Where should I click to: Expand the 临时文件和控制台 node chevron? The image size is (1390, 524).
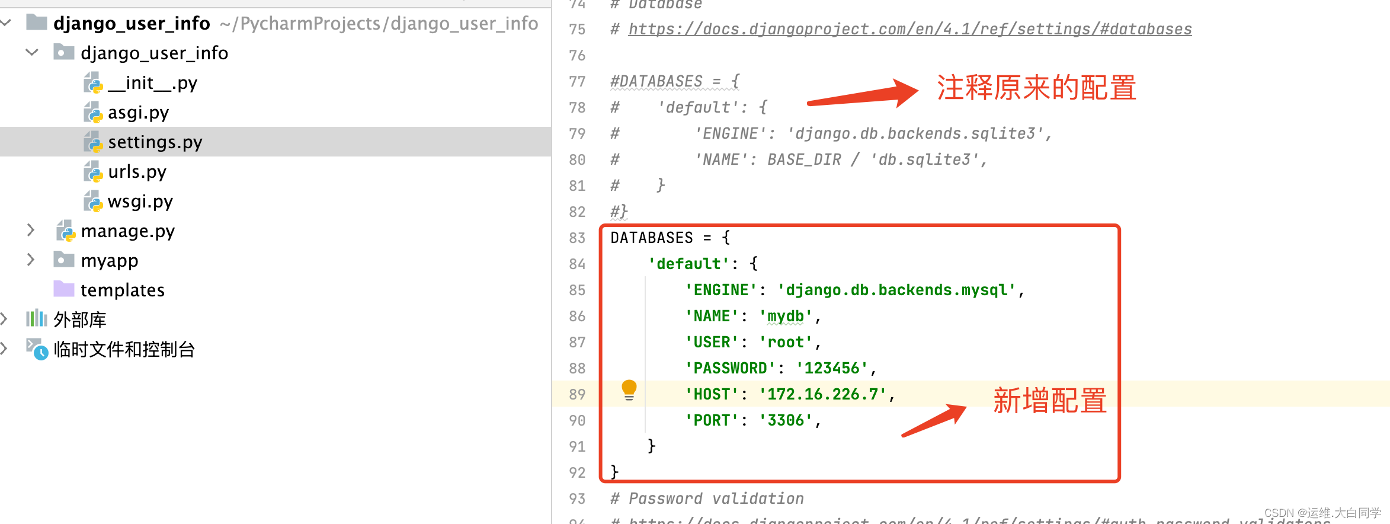pos(4,349)
